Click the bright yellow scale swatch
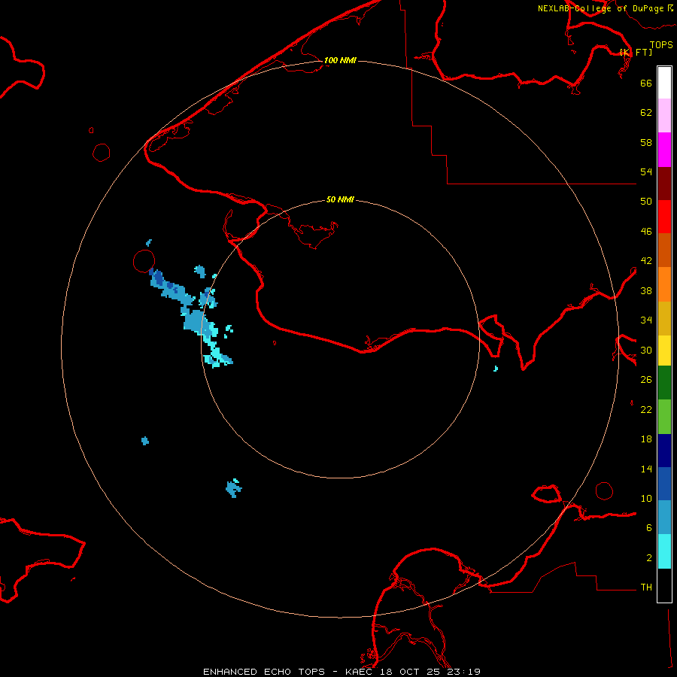 coord(664,351)
